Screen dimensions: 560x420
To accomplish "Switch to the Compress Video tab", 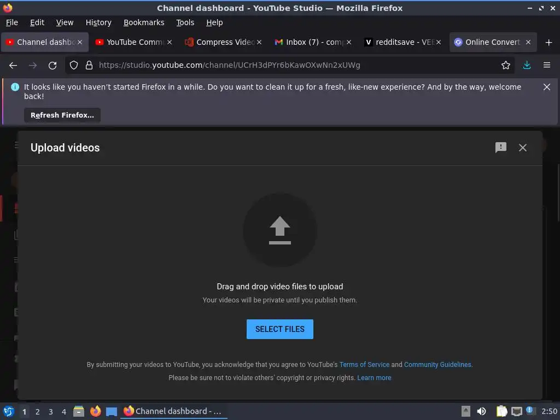I will (x=224, y=42).
